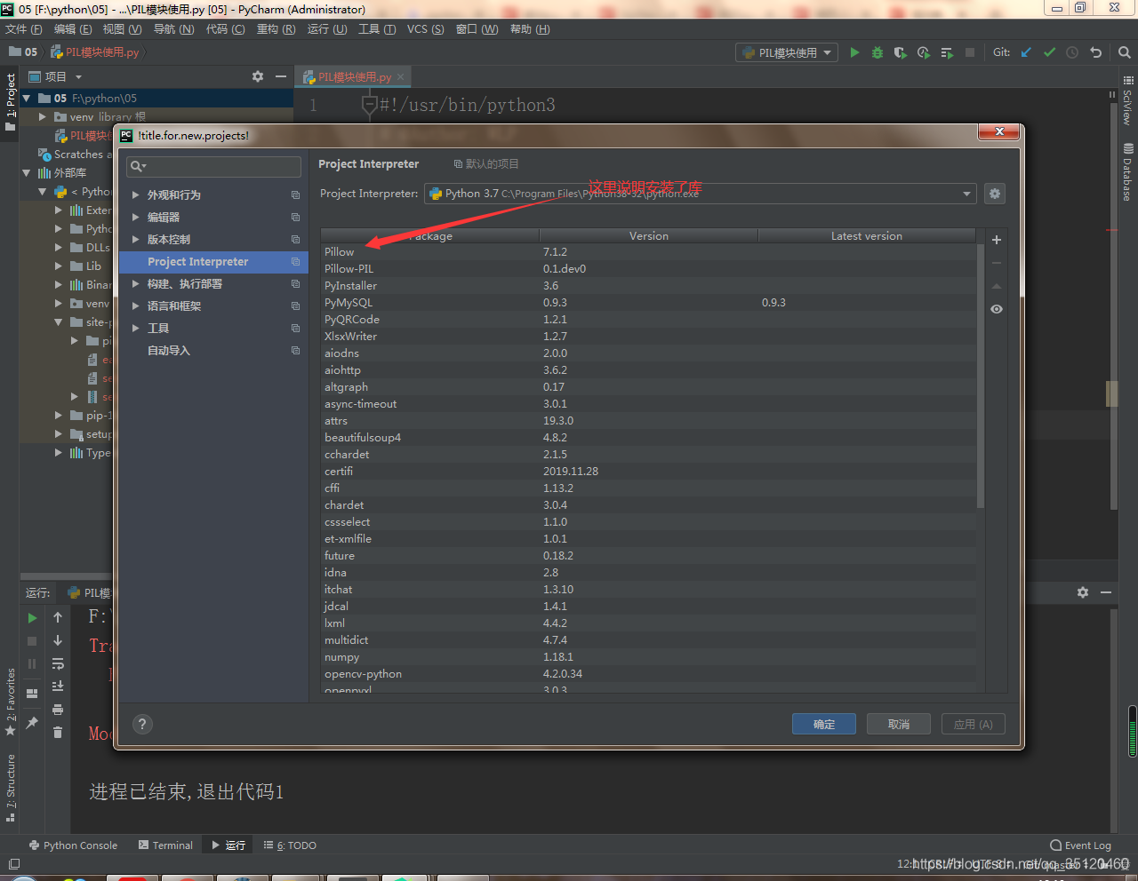Select Project Interpreter settings item

click(x=213, y=261)
